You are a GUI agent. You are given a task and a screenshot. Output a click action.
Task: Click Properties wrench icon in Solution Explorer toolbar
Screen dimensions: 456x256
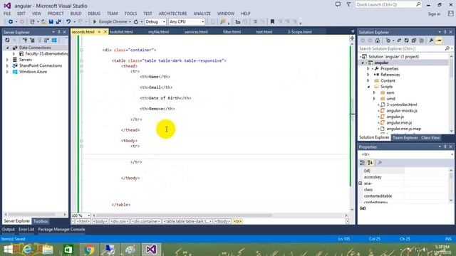(431, 41)
